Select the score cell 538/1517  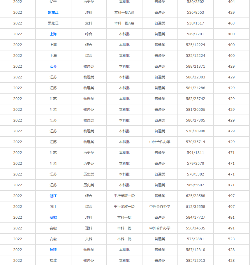click(x=196, y=23)
